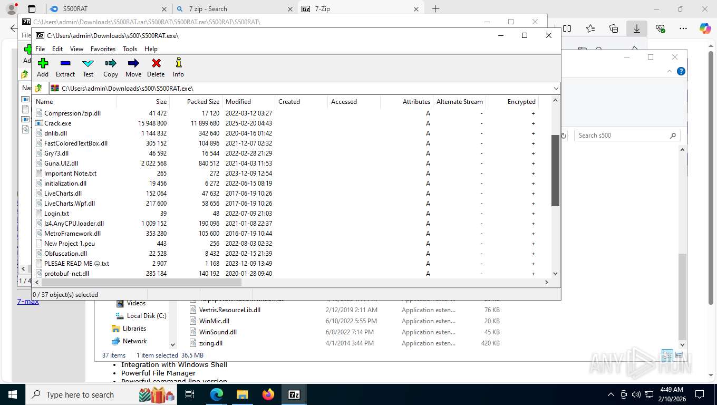Image resolution: width=717 pixels, height=405 pixels.
Task: Click the Explorer help question mark icon
Action: click(x=681, y=71)
